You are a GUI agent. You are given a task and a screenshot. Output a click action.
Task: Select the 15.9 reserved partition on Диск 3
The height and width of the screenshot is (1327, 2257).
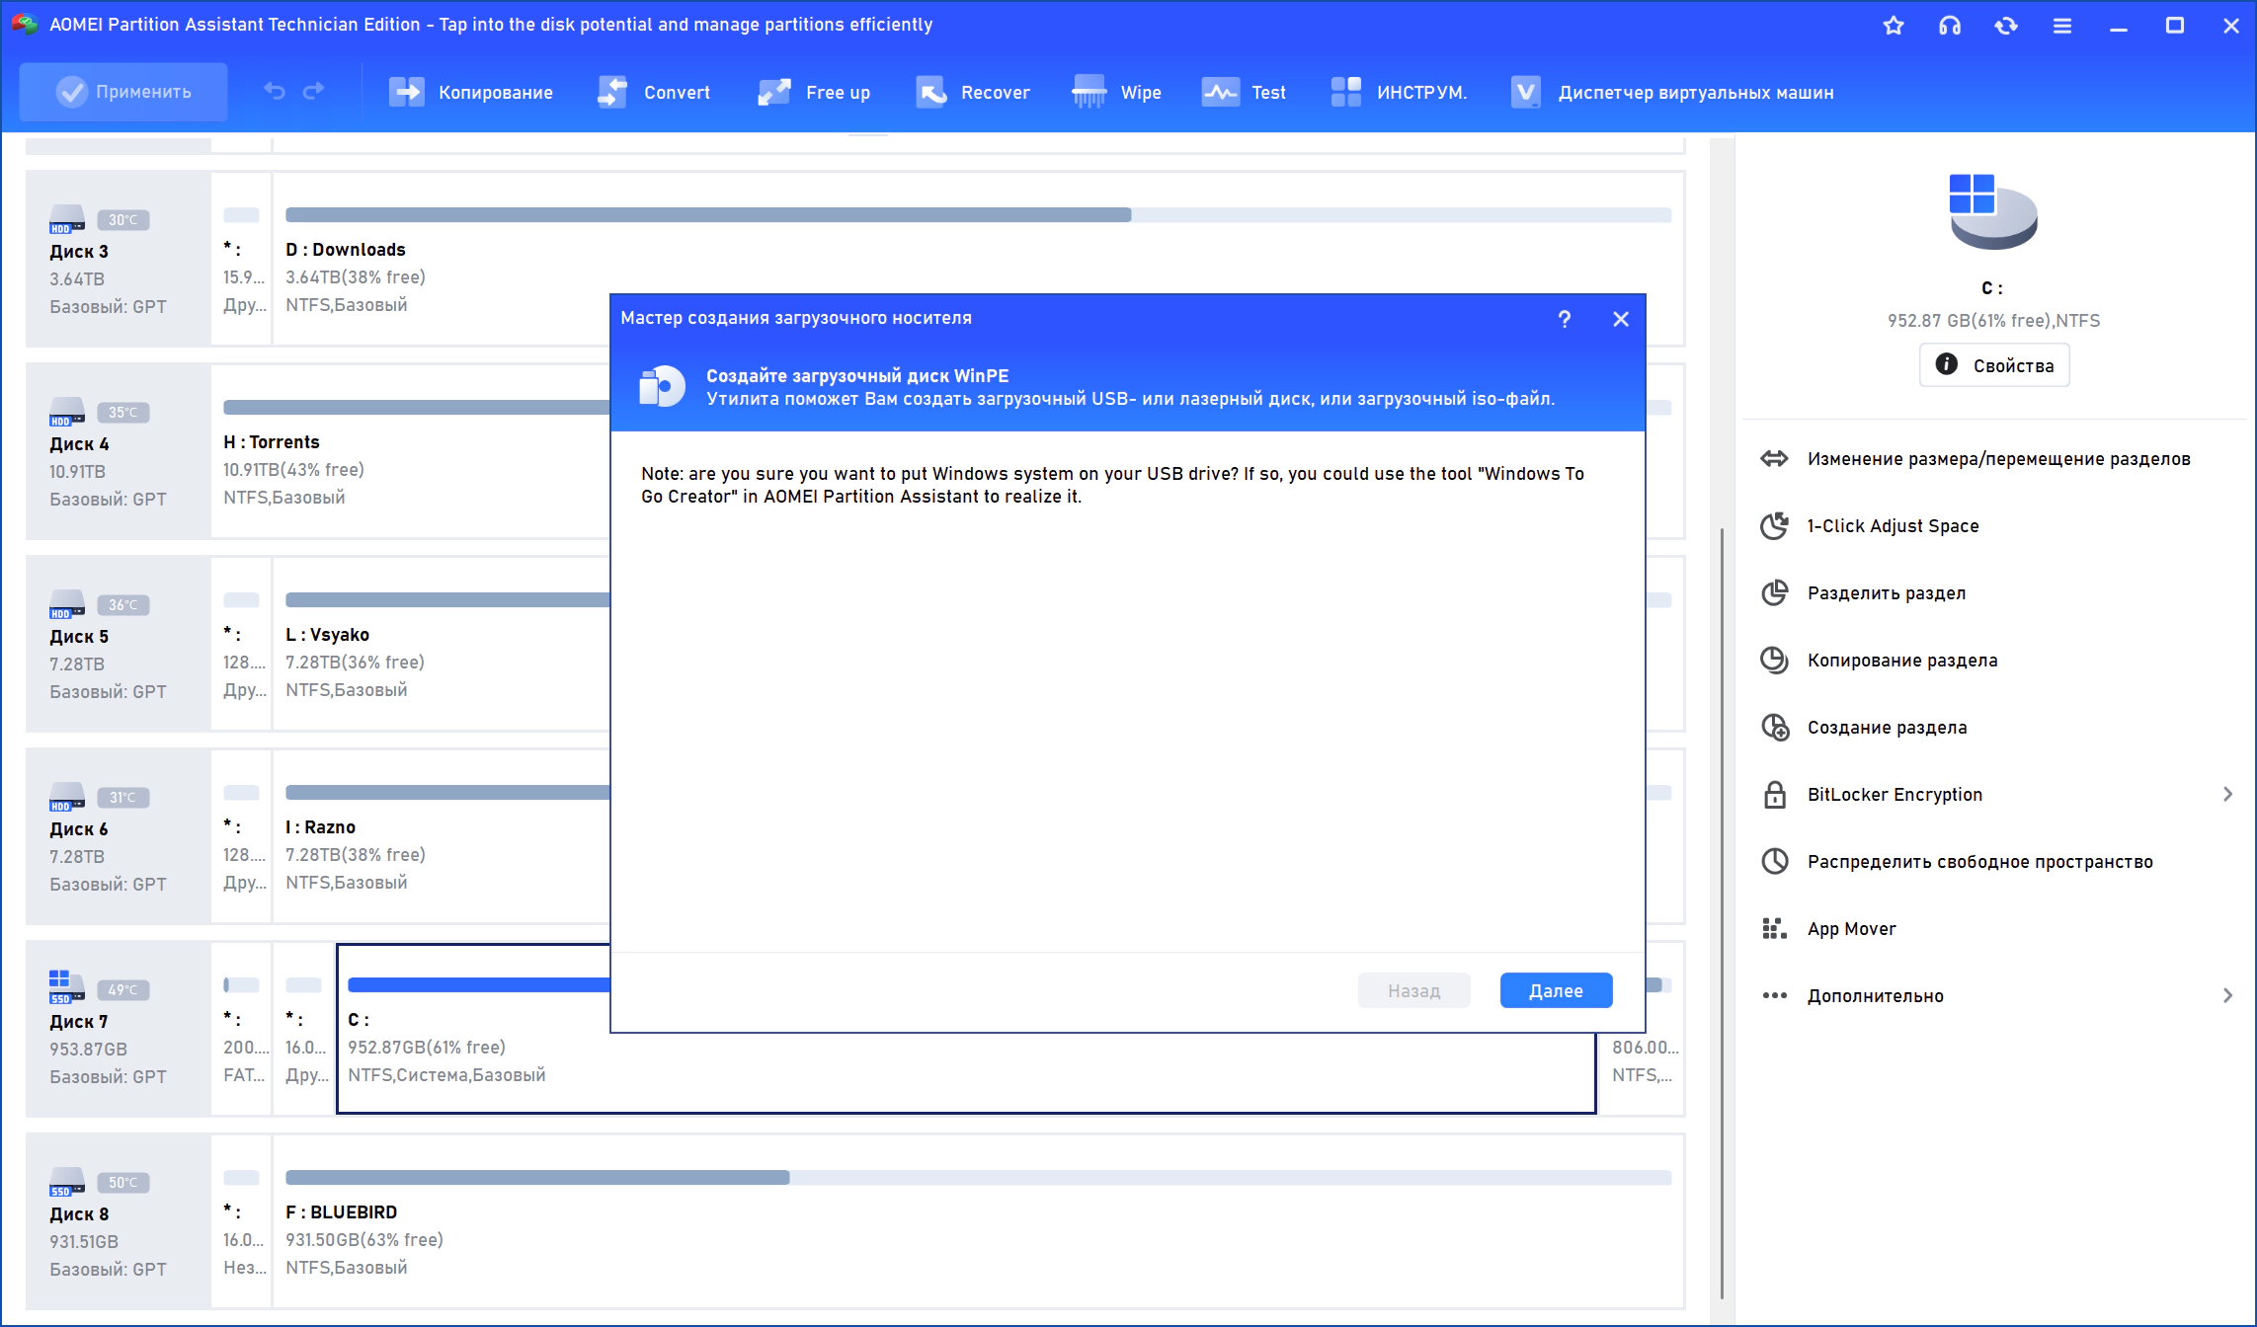[x=242, y=259]
